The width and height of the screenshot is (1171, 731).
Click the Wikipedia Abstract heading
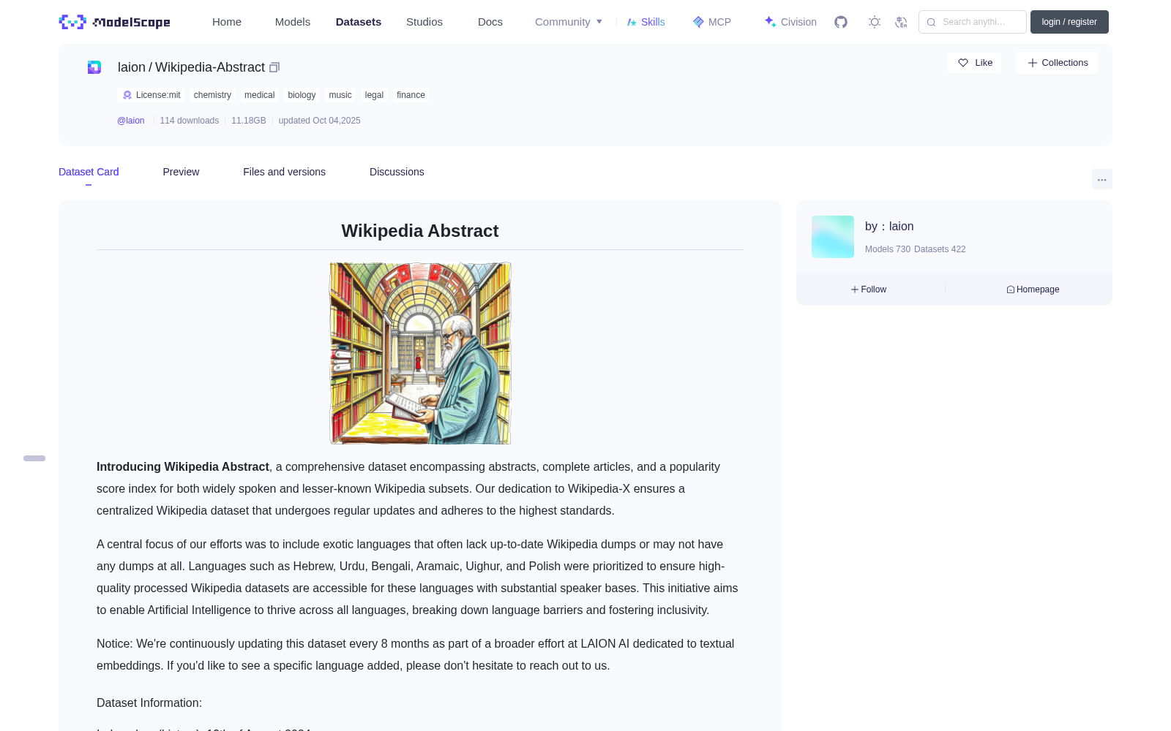pyautogui.click(x=420, y=231)
